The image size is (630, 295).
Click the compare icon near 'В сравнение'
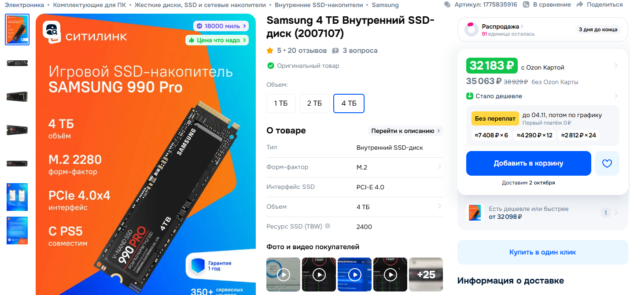pos(526,4)
